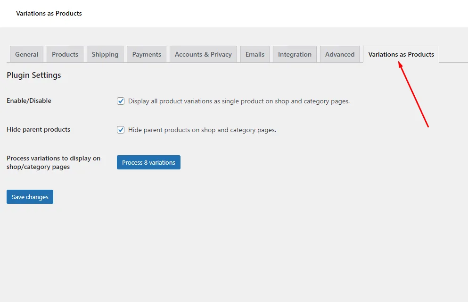Select the Payments tab
The width and height of the screenshot is (468, 302).
(147, 54)
